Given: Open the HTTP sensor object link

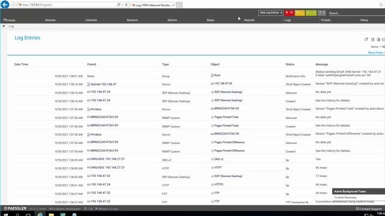Looking at the screenshot, I should (216, 168).
